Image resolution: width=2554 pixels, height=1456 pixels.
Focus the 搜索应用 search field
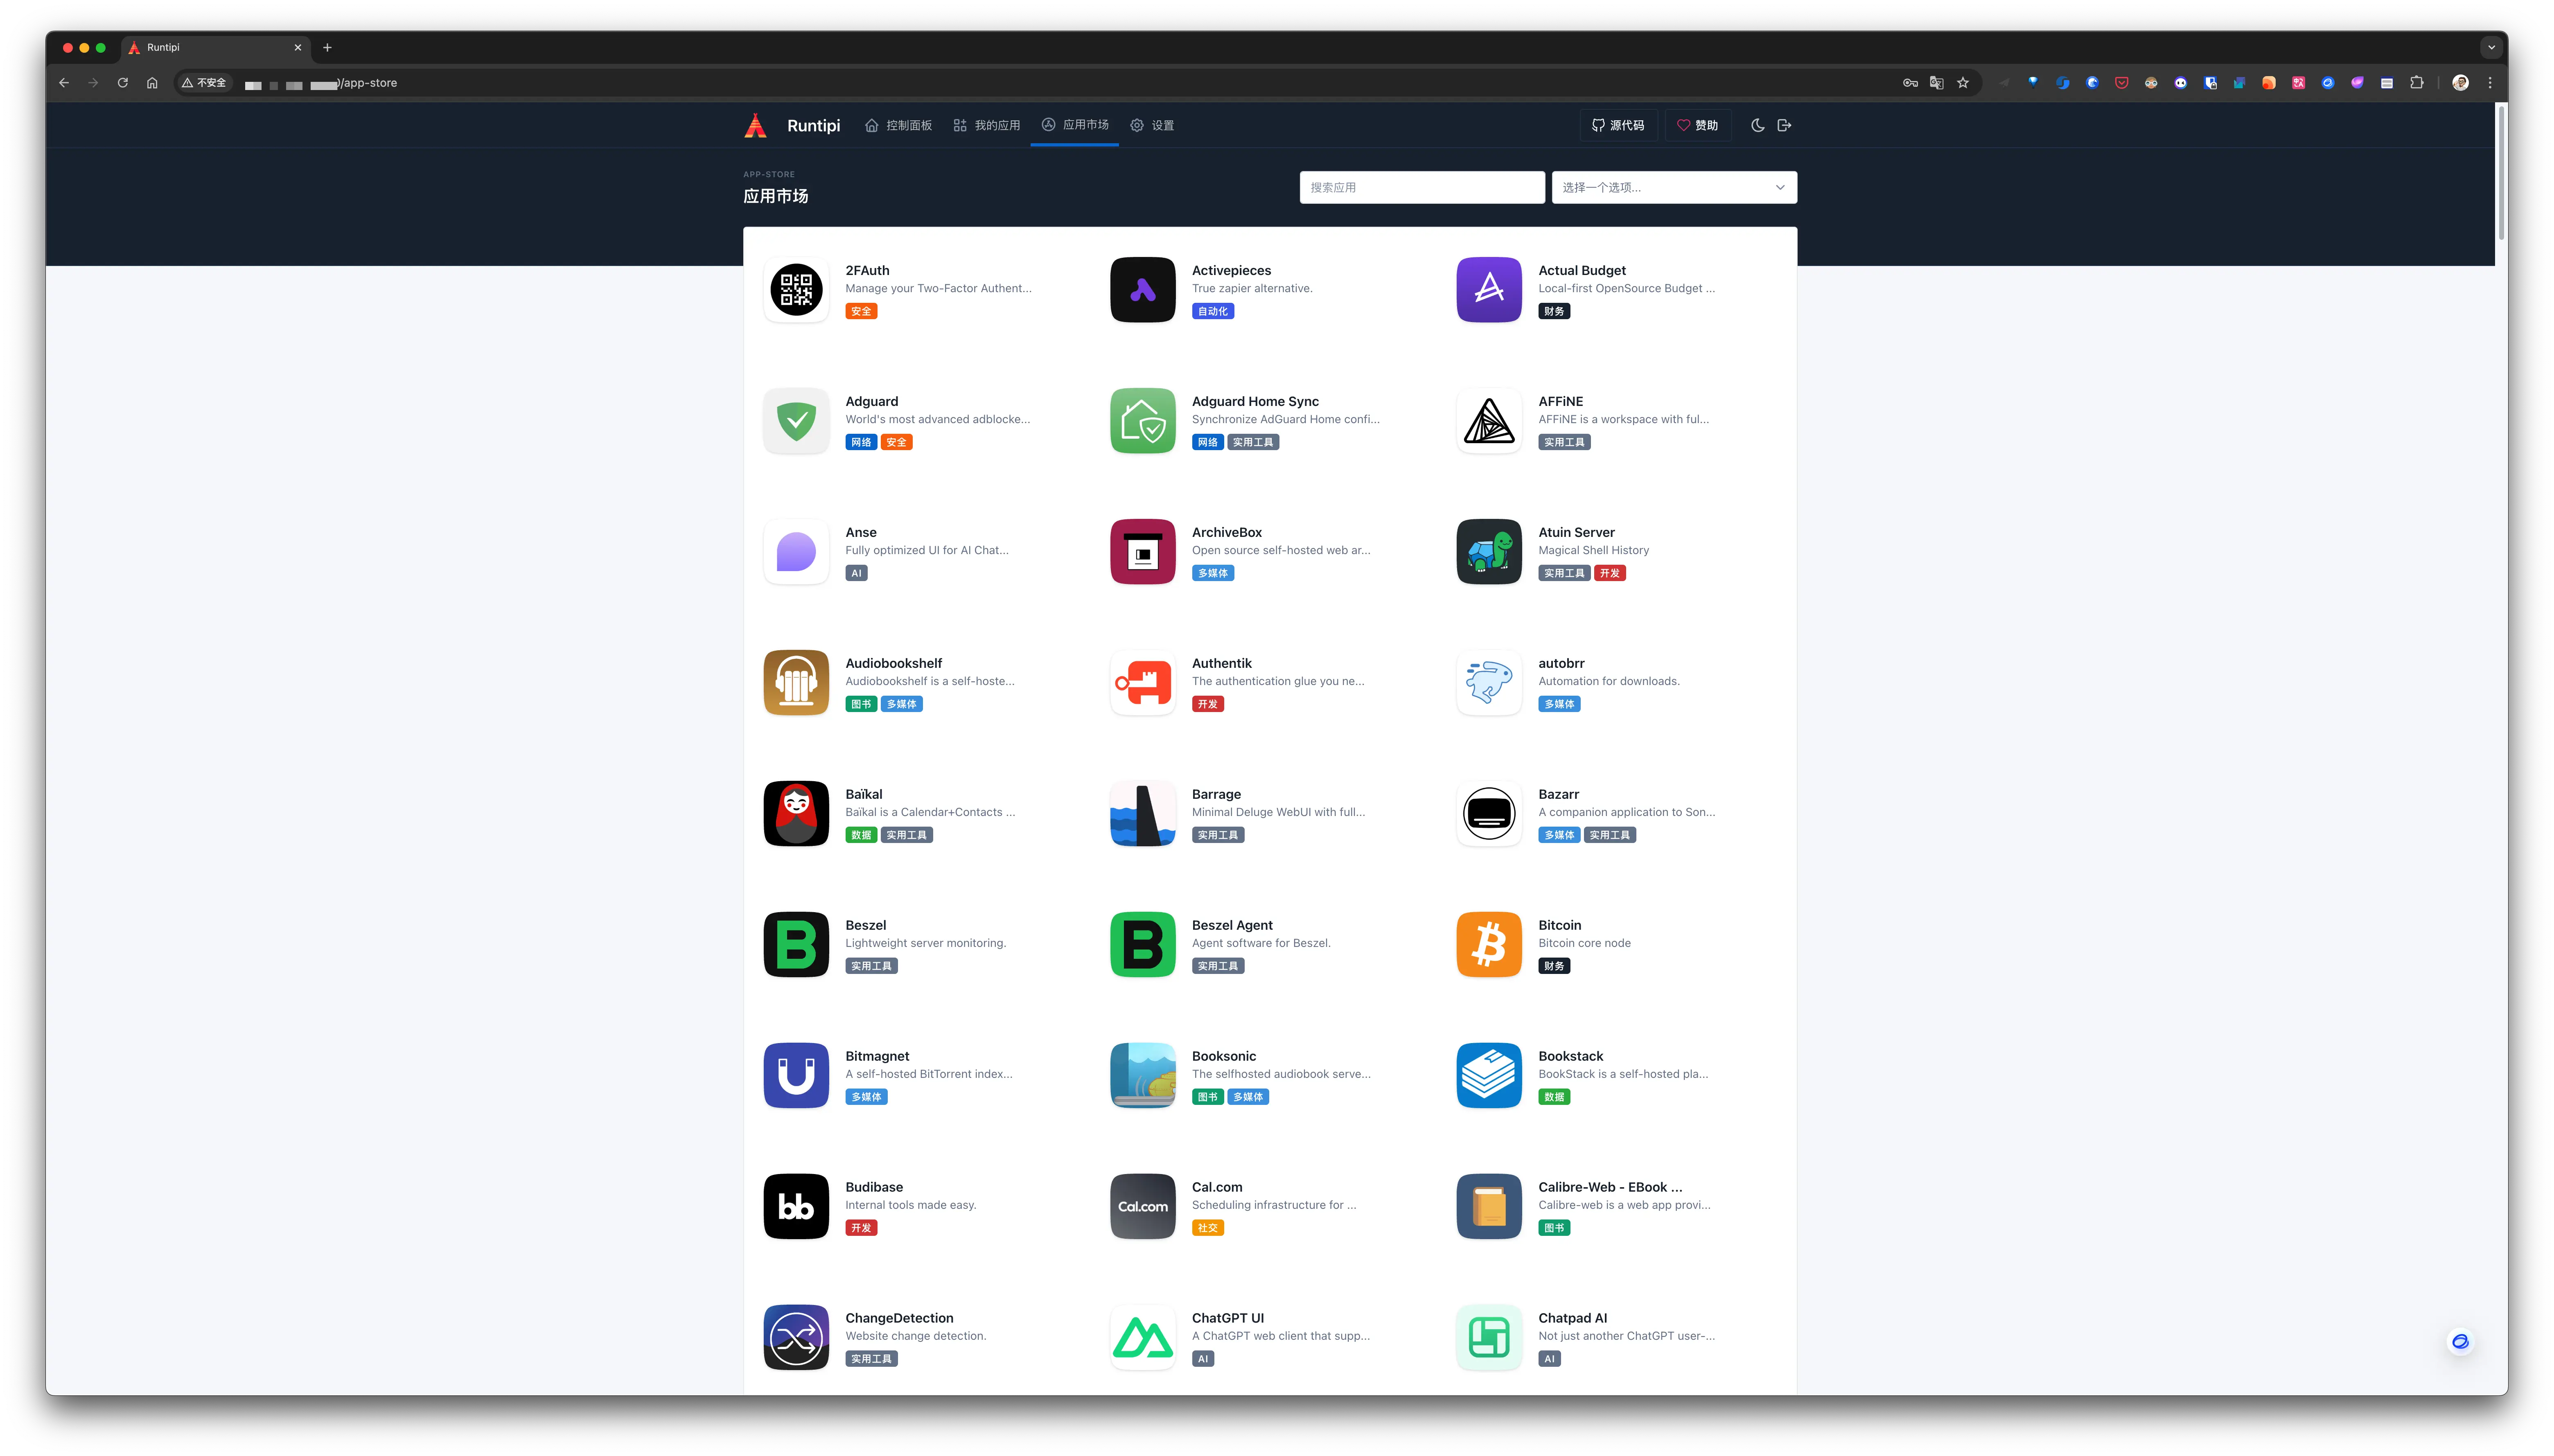(1421, 187)
